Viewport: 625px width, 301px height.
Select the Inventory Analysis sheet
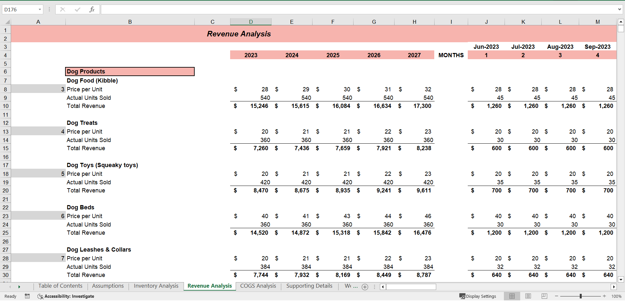[x=156, y=286]
